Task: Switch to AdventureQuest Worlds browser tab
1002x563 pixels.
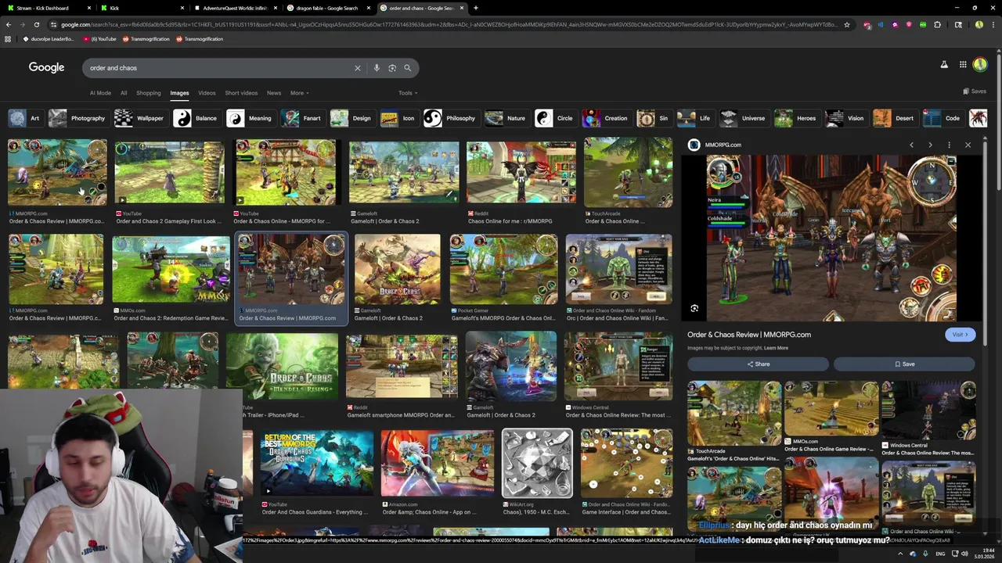Action: 235,8
